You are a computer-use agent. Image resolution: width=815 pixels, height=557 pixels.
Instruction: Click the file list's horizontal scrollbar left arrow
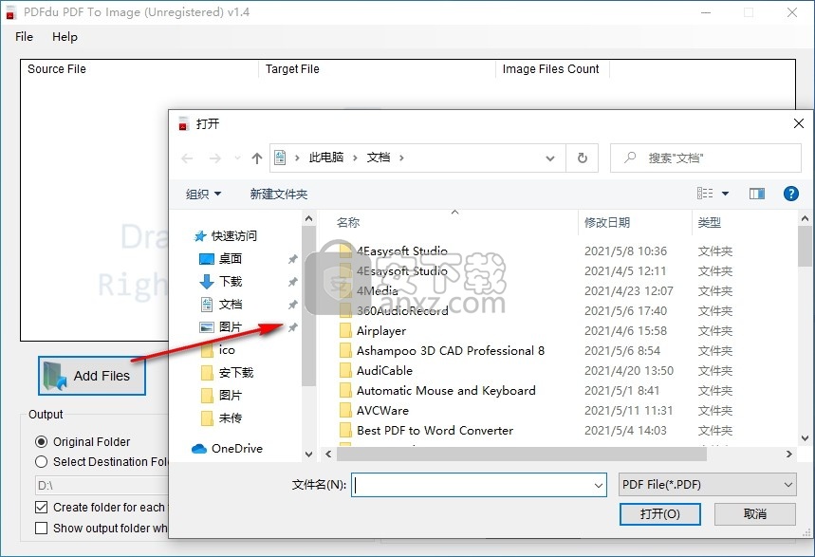pyautogui.click(x=328, y=454)
